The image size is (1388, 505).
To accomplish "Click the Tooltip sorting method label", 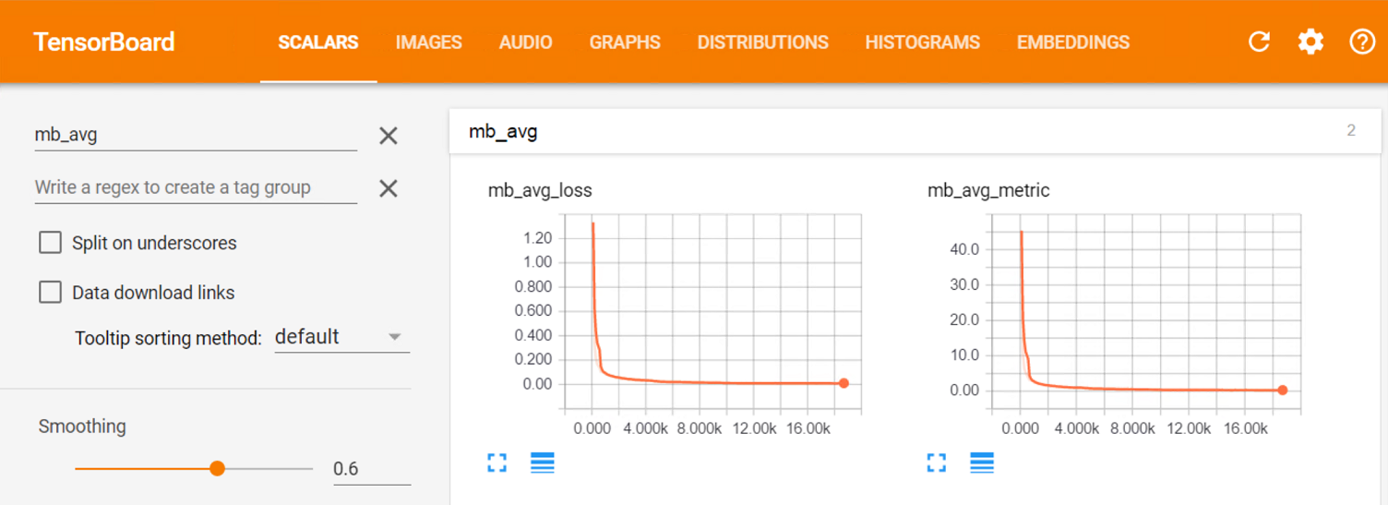I will pos(168,339).
